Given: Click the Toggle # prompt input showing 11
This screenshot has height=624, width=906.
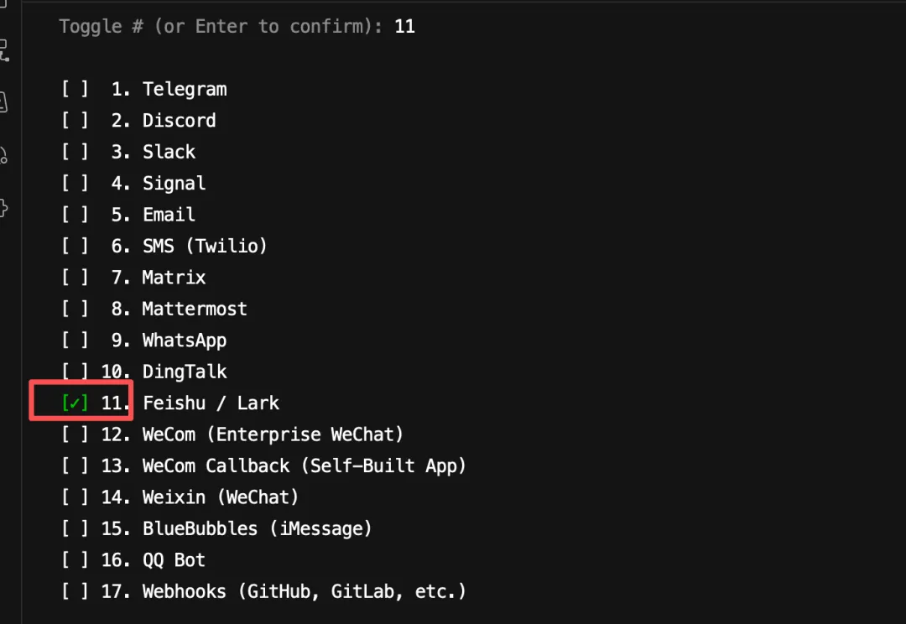Looking at the screenshot, I should (404, 27).
